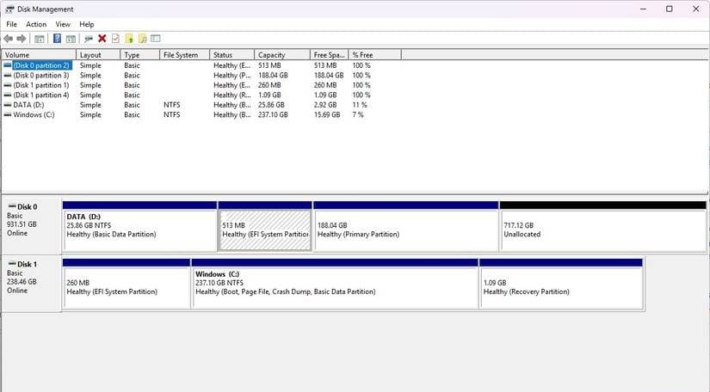Click the 2.92 GB free space cell
710x392 pixels.
coord(325,105)
